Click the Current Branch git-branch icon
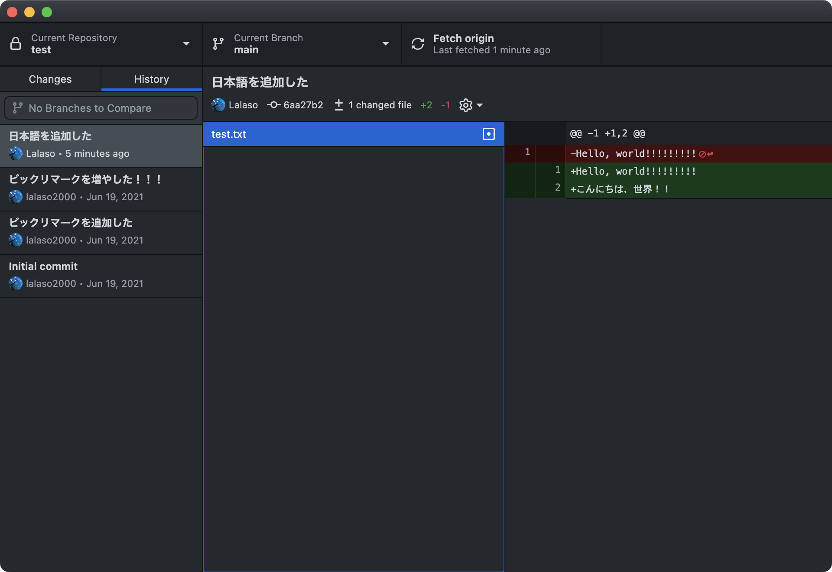832x572 pixels. (218, 44)
